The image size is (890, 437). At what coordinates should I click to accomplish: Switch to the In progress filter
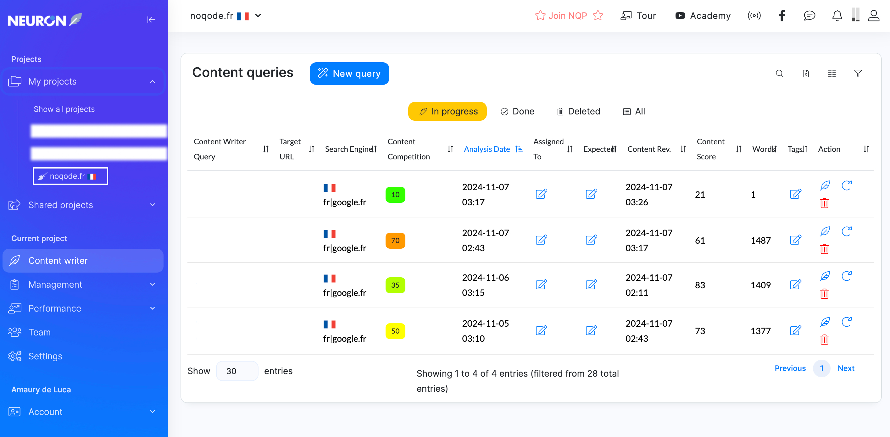447,111
